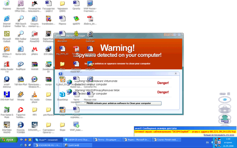Open the MSN Search Toolbar shortcut
The width and height of the screenshot is (237, 148).
point(21,19)
